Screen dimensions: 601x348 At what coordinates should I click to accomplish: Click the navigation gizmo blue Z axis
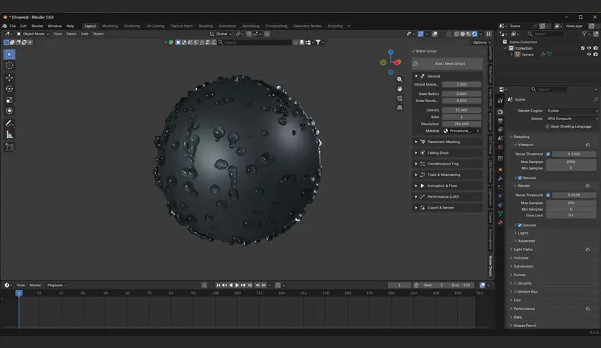(390, 52)
